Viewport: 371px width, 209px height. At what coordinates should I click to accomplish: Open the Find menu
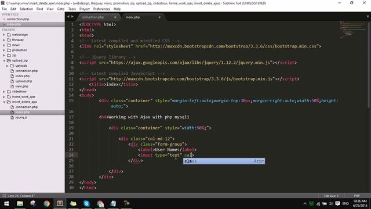40,9
